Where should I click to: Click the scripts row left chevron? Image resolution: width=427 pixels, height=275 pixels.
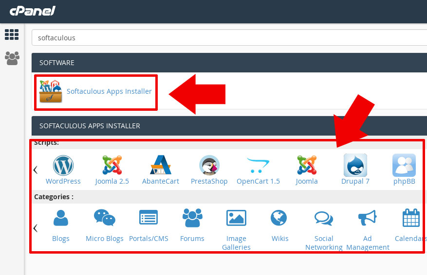(36, 170)
